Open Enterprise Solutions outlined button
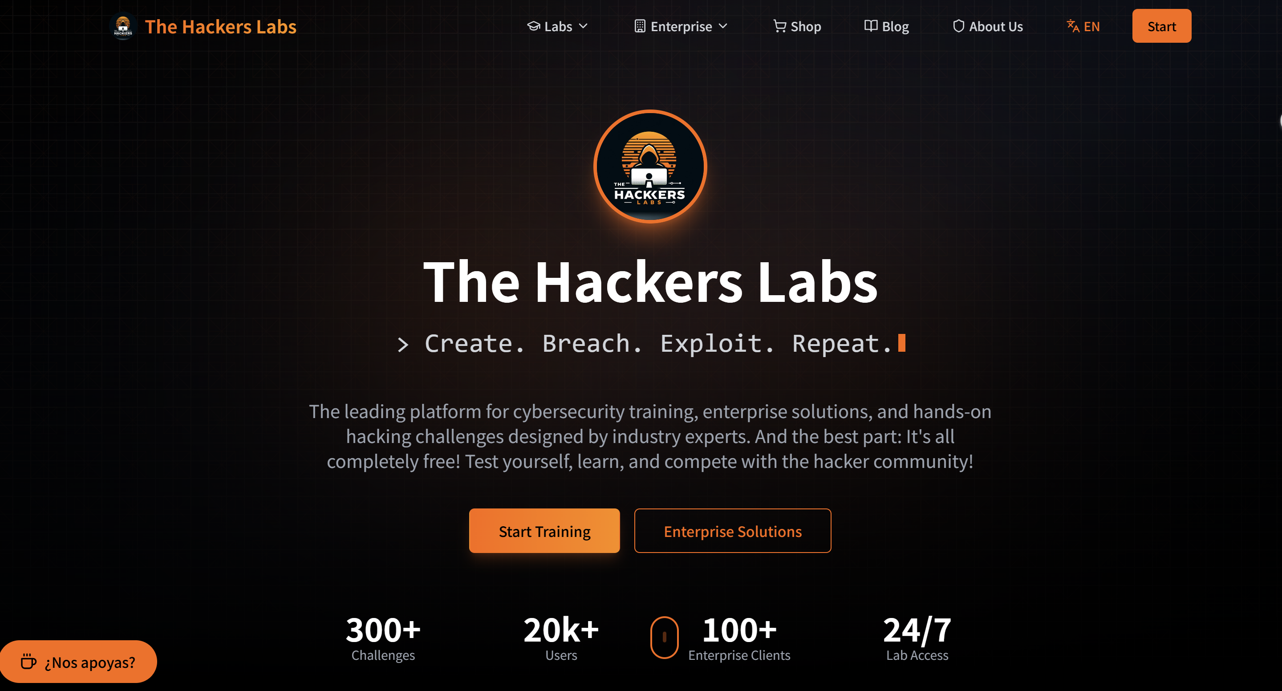The height and width of the screenshot is (691, 1282). (x=733, y=531)
